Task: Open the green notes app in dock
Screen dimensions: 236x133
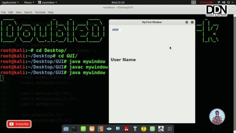Action: tap(83, 129)
